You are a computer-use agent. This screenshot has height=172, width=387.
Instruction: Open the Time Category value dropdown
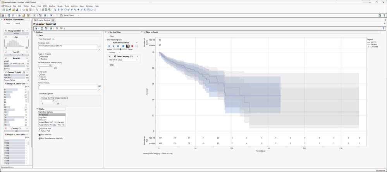pyautogui.click(x=124, y=60)
